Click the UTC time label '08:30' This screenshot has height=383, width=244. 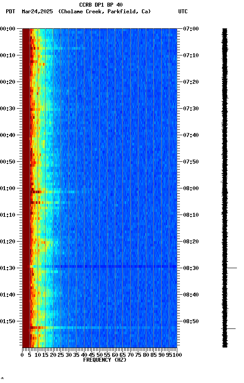coord(191,269)
